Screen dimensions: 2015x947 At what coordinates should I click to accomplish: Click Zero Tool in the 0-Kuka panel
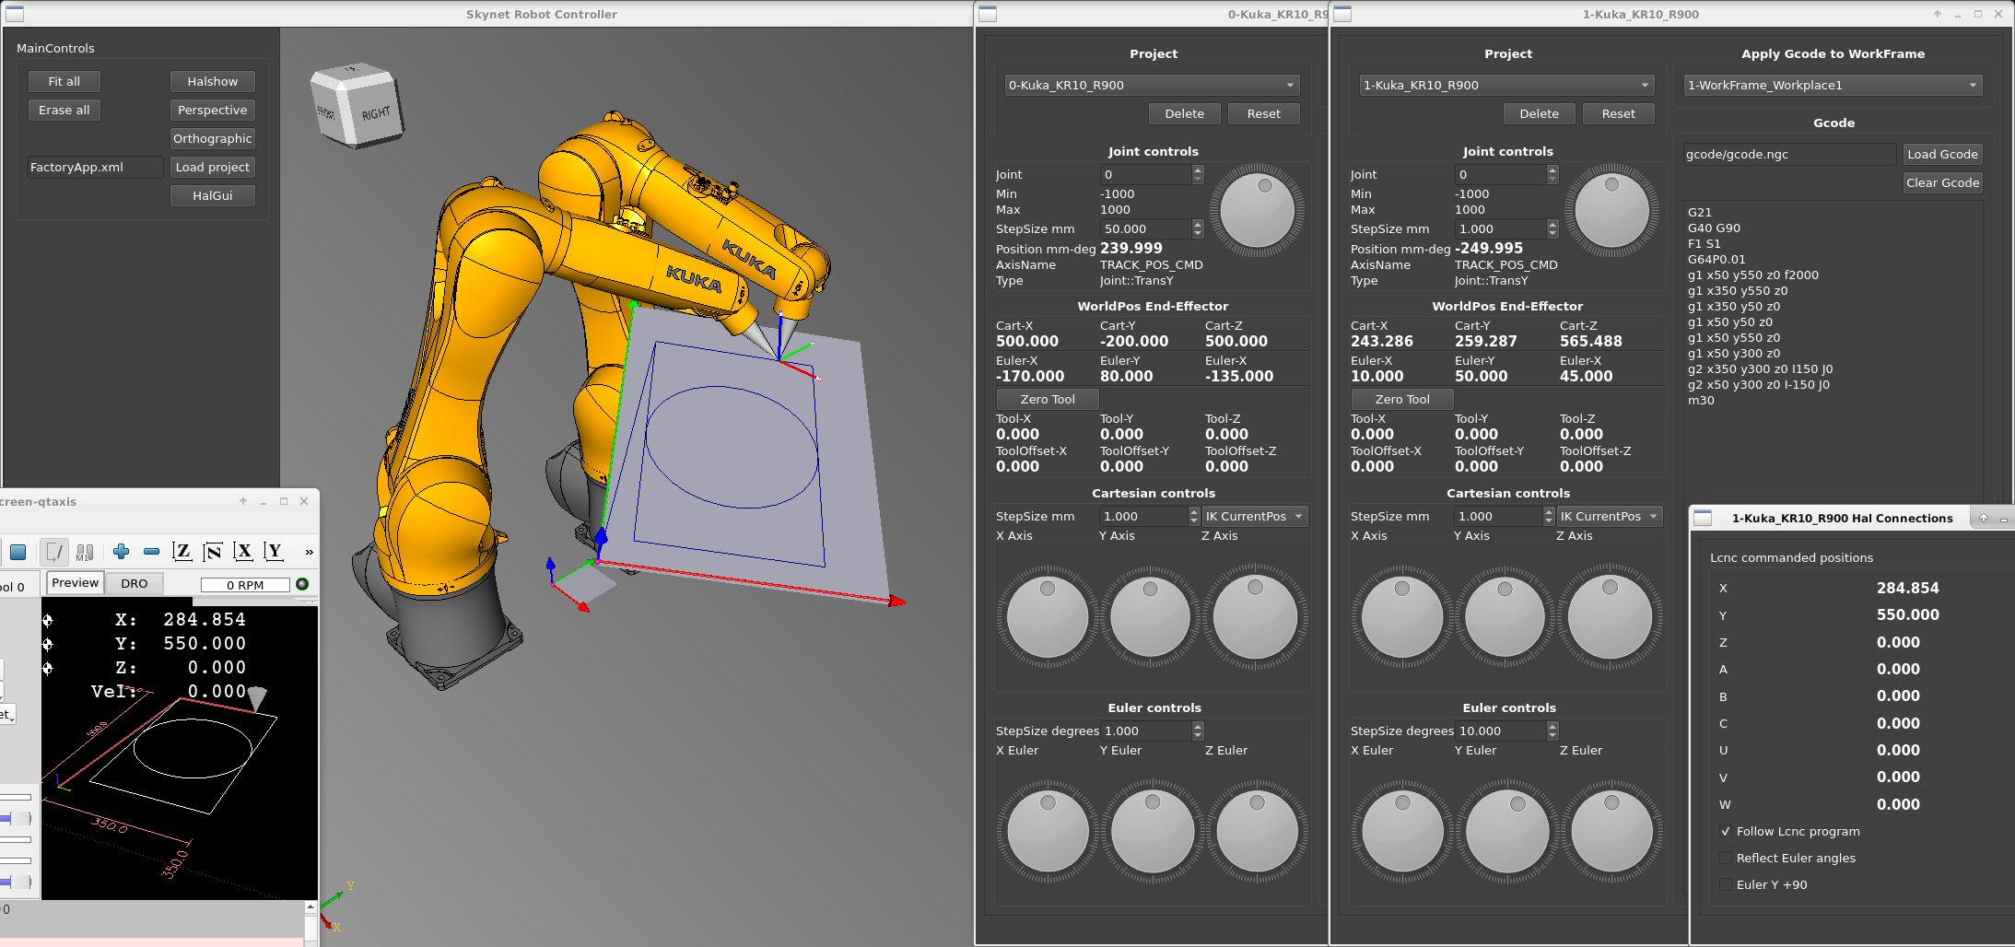[x=1048, y=399]
